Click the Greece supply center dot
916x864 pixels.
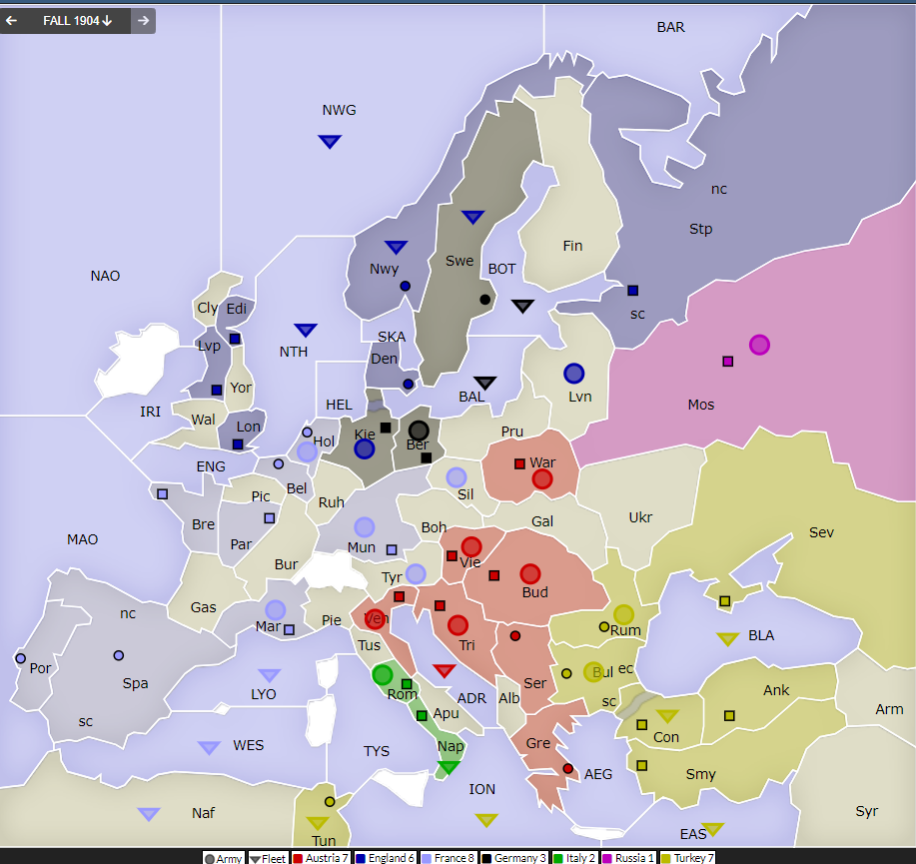[x=567, y=768]
